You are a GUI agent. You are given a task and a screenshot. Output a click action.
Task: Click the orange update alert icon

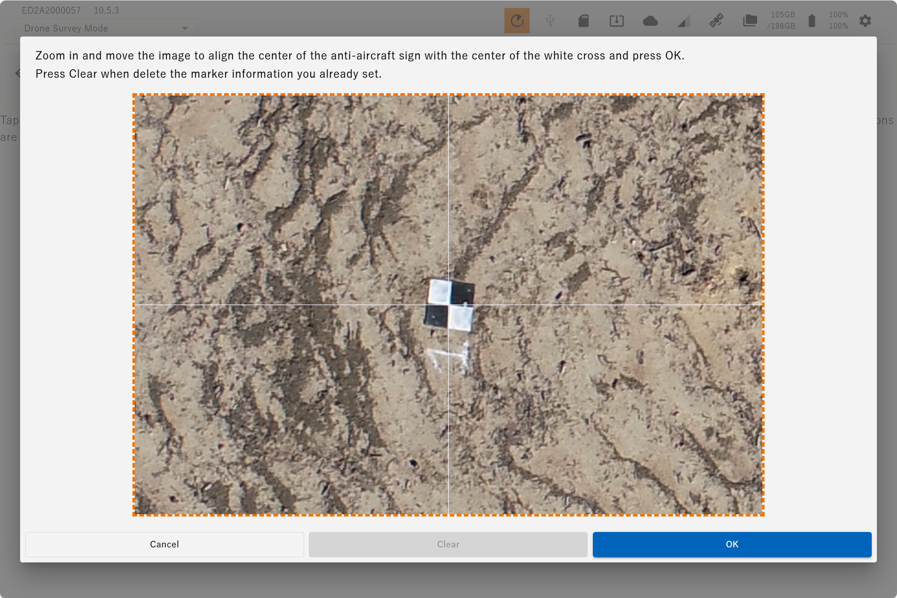517,21
